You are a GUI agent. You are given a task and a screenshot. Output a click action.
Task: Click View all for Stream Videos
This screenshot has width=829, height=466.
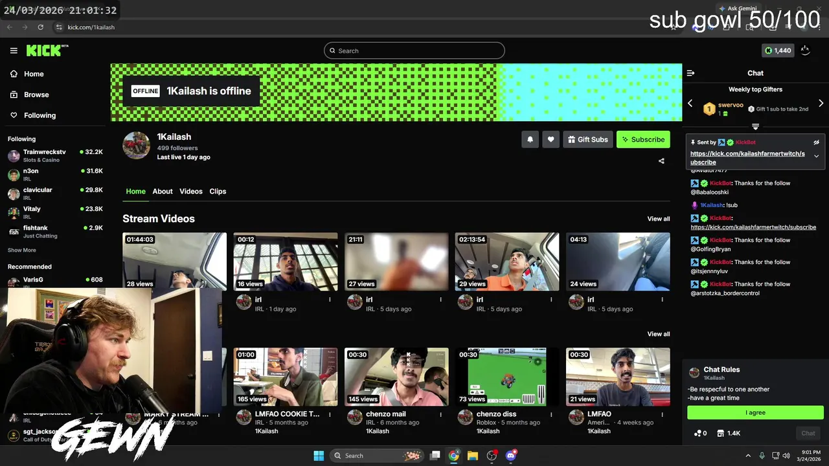pyautogui.click(x=659, y=219)
